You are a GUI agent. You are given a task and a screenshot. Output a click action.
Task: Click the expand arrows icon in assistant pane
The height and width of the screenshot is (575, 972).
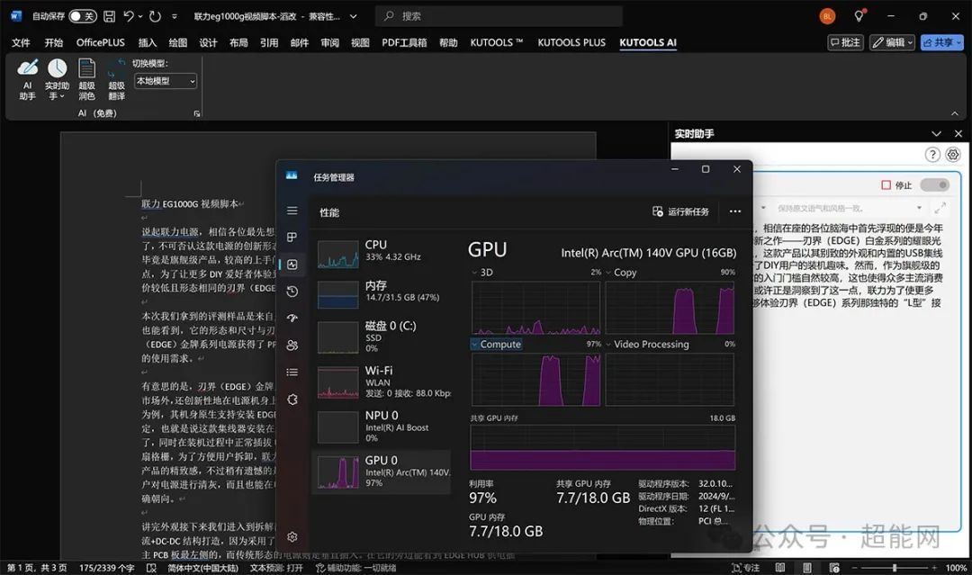[x=940, y=208]
